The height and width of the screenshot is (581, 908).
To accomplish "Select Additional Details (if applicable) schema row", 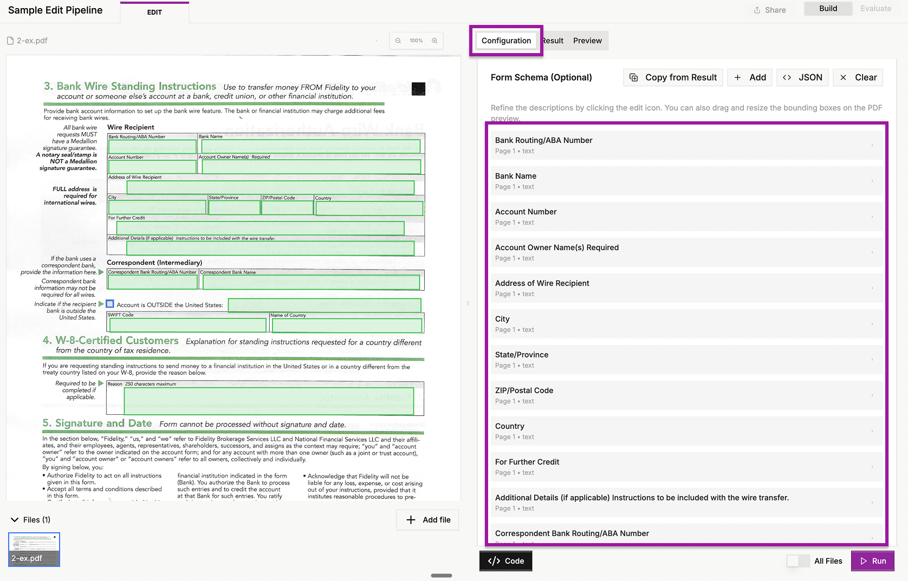I will pyautogui.click(x=686, y=502).
